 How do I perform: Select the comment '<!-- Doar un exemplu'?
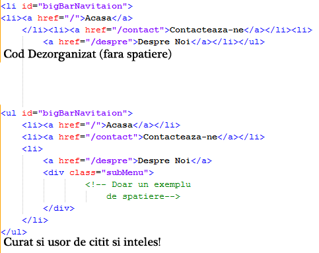[138, 184]
